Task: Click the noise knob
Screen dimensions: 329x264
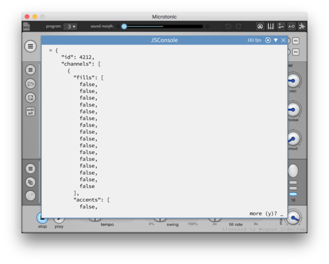Action: coord(293,109)
